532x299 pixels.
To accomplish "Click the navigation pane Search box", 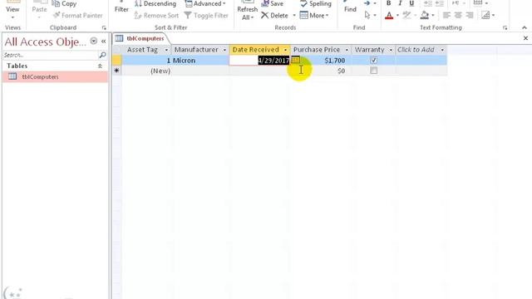I will (x=50, y=55).
